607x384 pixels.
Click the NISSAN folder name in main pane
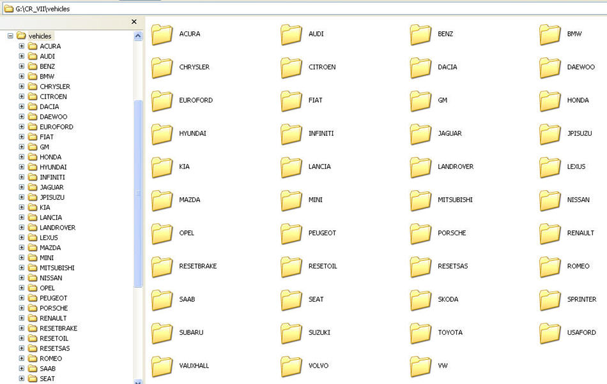click(578, 200)
